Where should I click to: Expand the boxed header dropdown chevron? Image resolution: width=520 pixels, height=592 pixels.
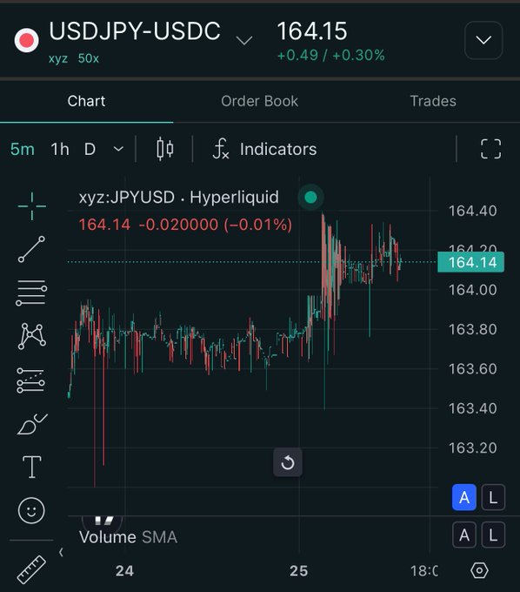[x=483, y=40]
